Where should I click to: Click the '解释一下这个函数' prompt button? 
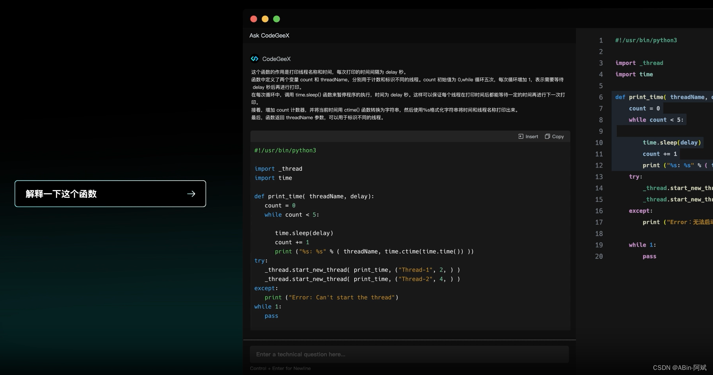pos(110,194)
